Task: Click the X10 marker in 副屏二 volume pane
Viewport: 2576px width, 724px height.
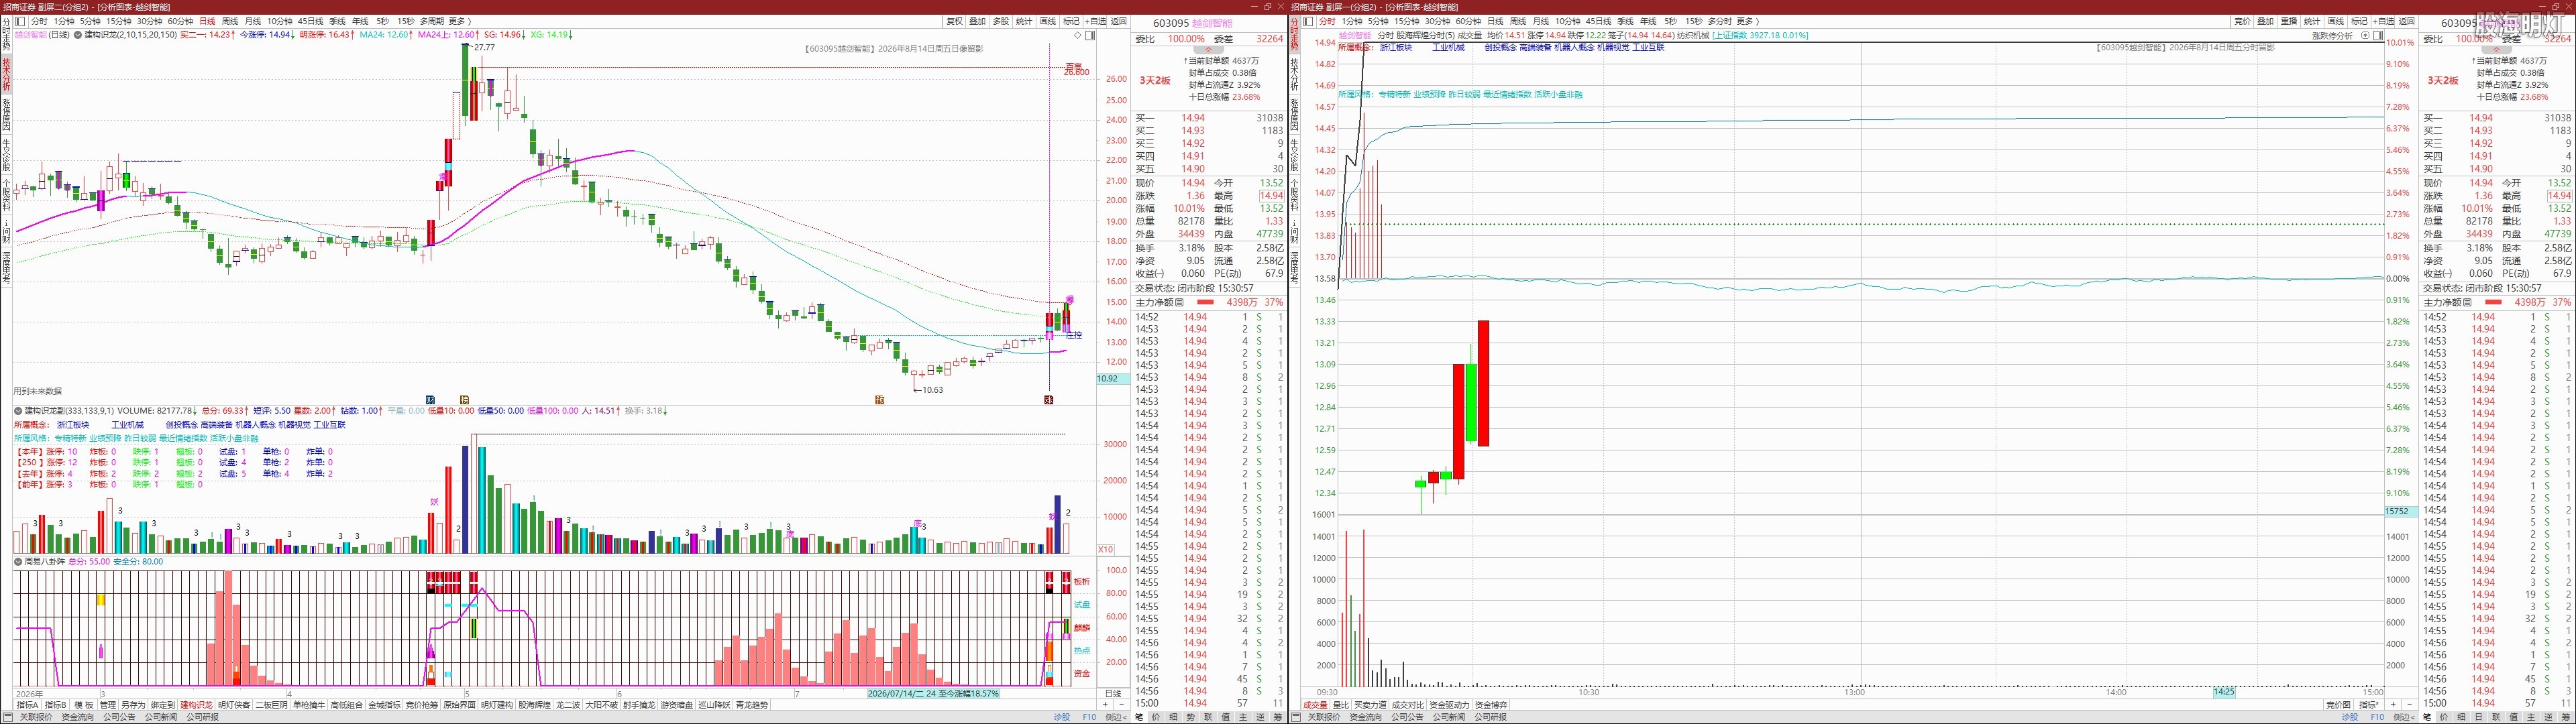Action: click(1106, 549)
